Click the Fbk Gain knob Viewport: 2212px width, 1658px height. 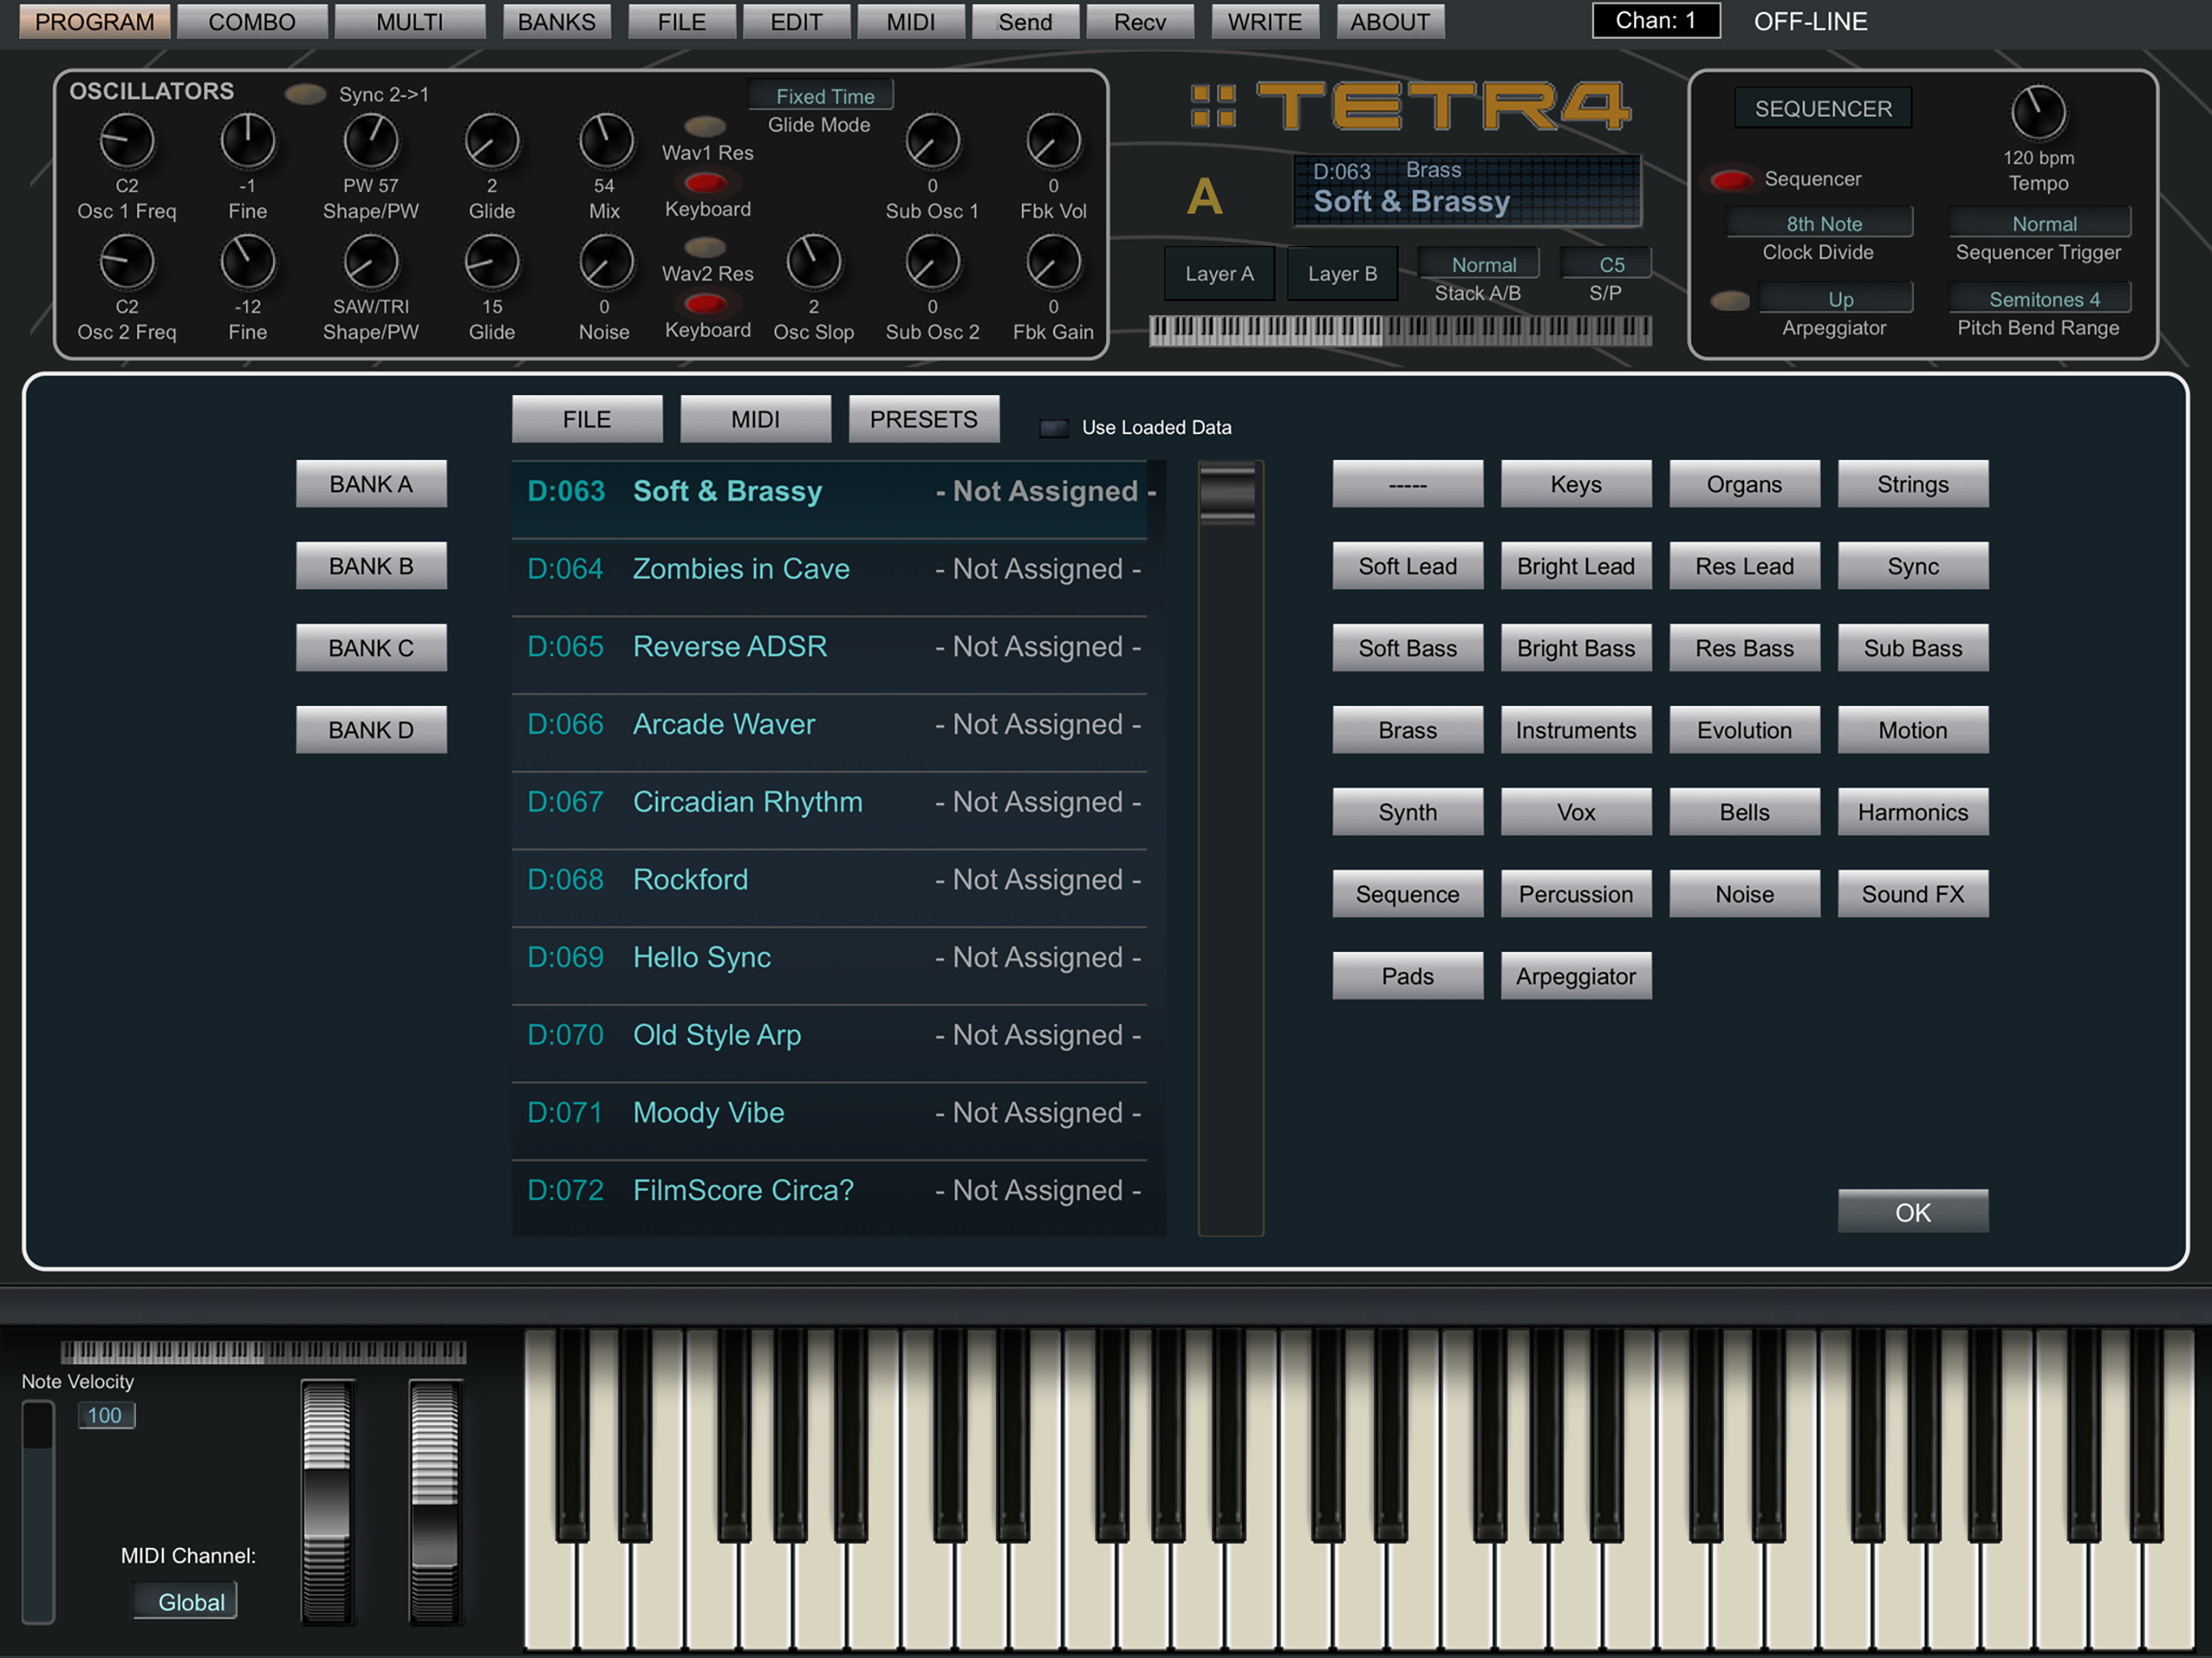coord(1053,263)
